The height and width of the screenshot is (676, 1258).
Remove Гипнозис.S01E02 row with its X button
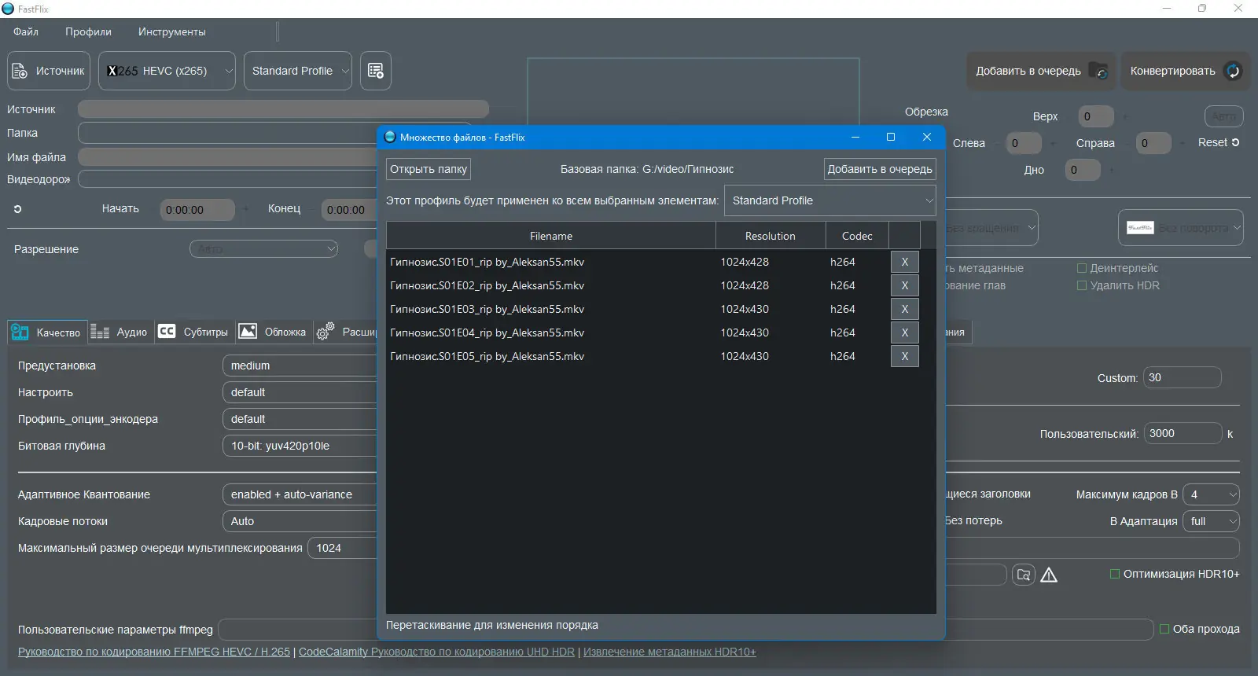click(x=904, y=285)
